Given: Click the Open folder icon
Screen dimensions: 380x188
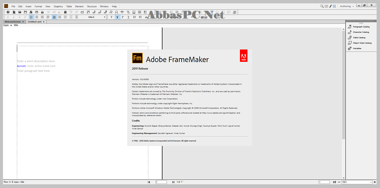Looking at the screenshot, I should tap(20, 12).
